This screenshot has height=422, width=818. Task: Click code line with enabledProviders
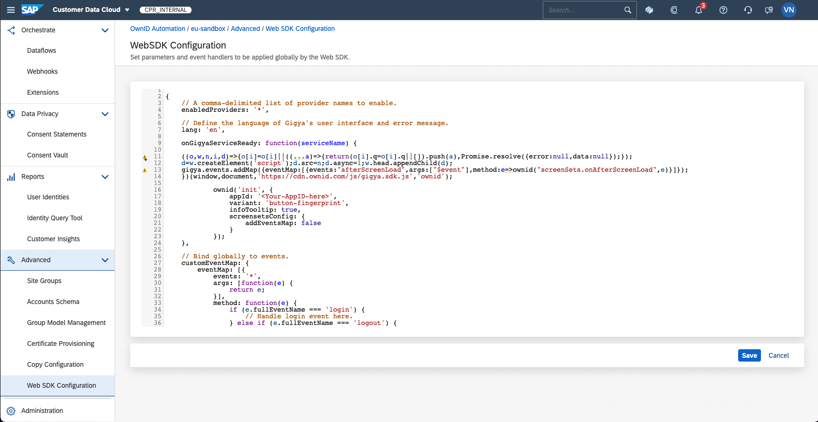tap(225, 110)
